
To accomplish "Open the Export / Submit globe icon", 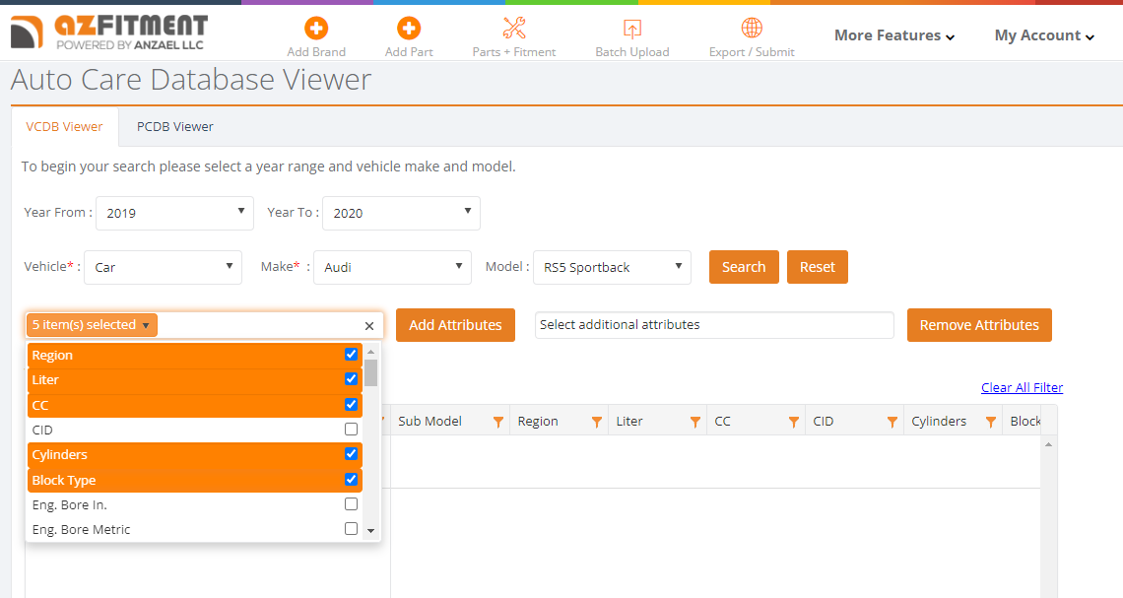I will coord(752,28).
